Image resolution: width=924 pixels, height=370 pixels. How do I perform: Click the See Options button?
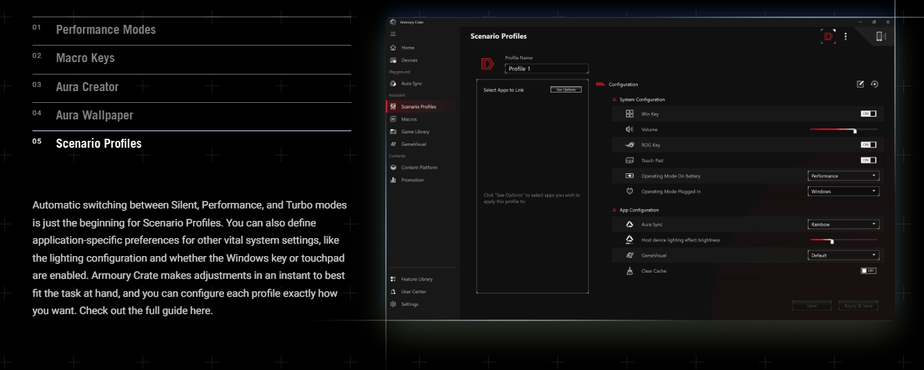coord(566,90)
